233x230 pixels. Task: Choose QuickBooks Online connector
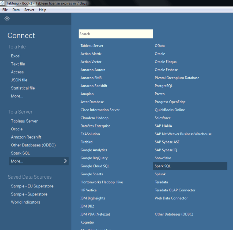(170, 110)
